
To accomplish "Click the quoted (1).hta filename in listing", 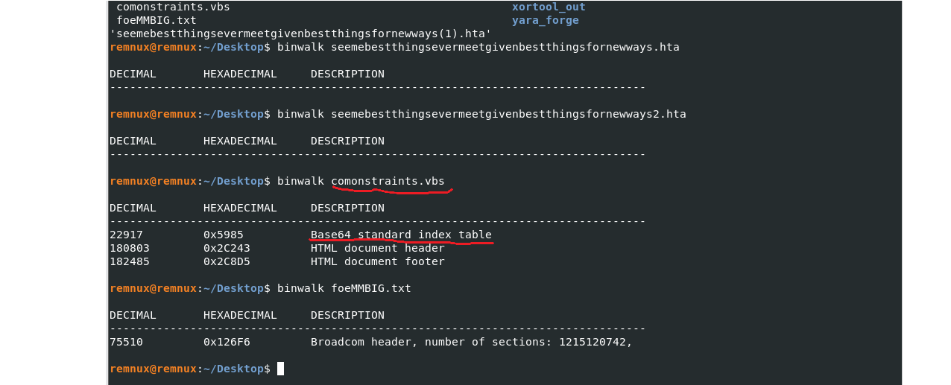I will point(300,34).
